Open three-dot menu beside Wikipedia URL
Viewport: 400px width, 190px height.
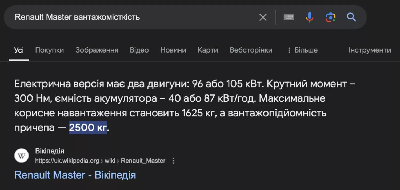tap(173, 161)
